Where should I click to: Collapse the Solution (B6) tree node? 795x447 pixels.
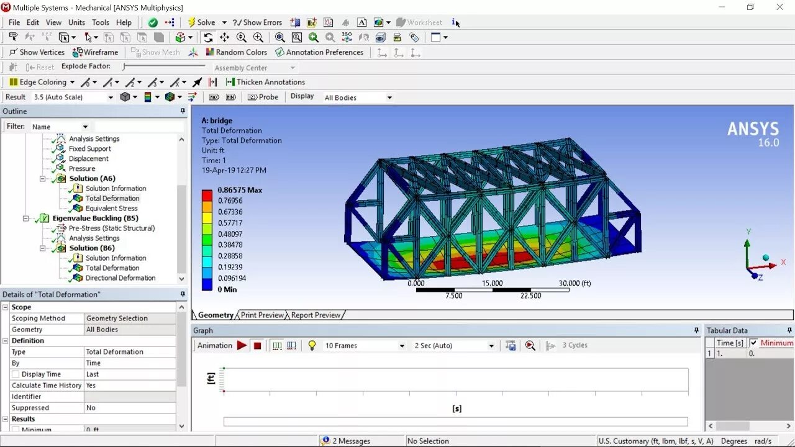(42, 248)
